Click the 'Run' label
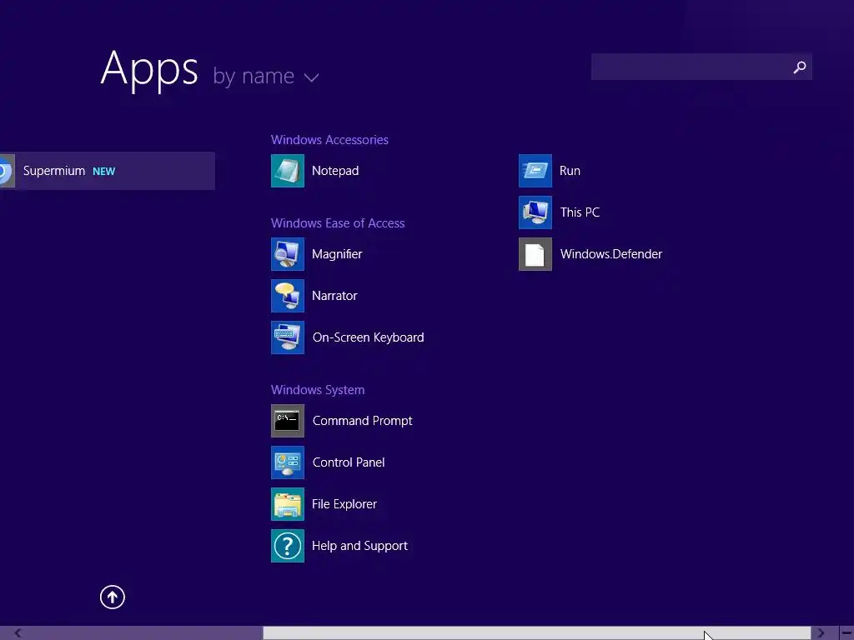854x640 pixels. (570, 171)
